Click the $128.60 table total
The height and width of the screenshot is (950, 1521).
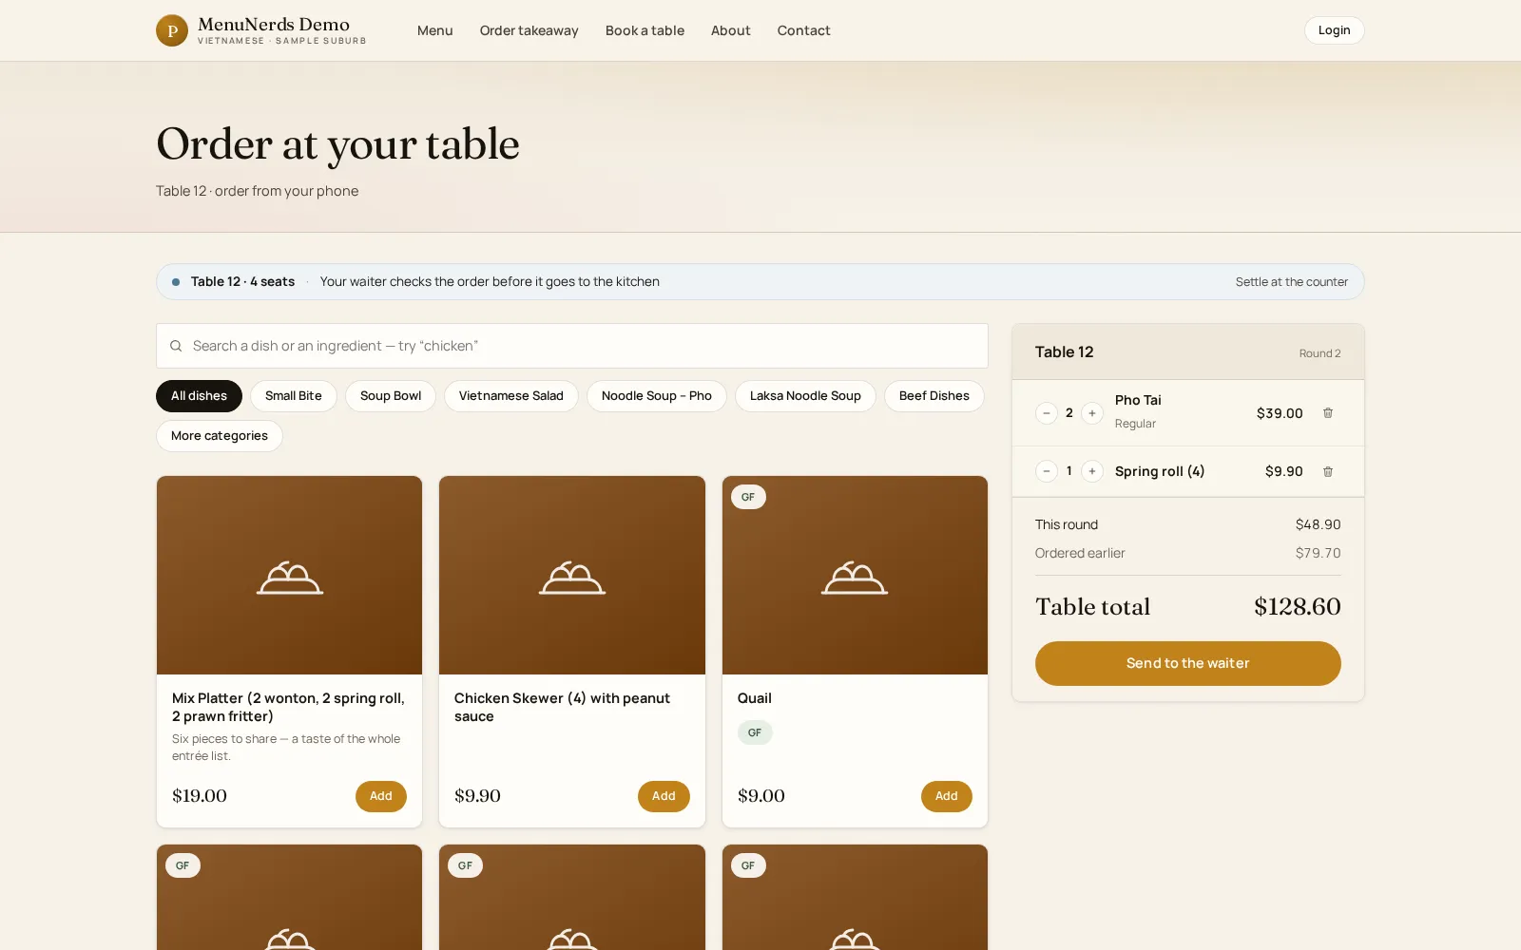pos(1298,607)
